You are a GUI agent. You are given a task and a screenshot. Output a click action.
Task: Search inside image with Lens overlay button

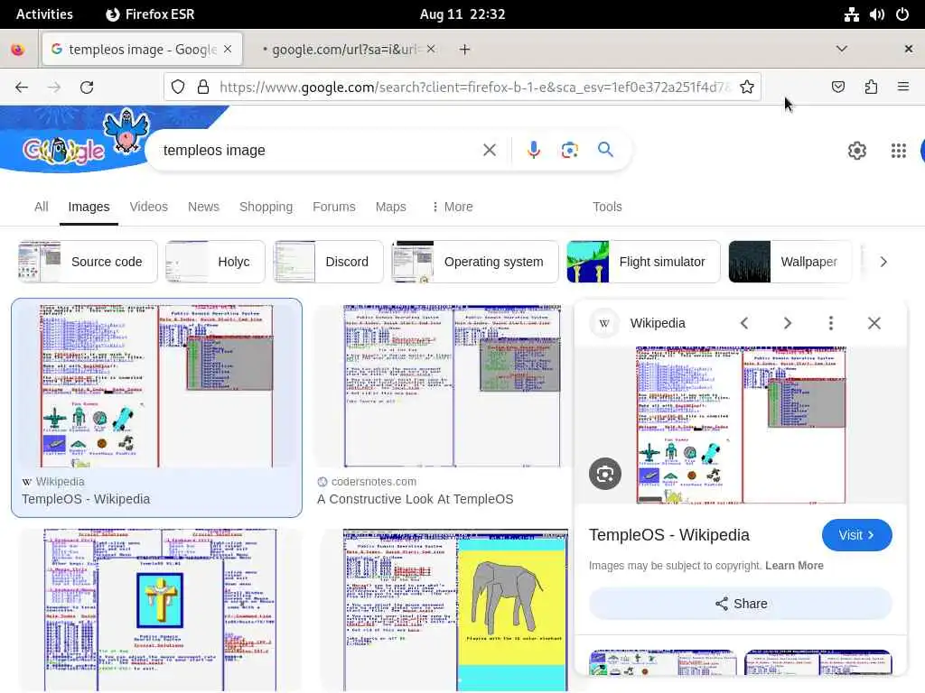point(604,474)
